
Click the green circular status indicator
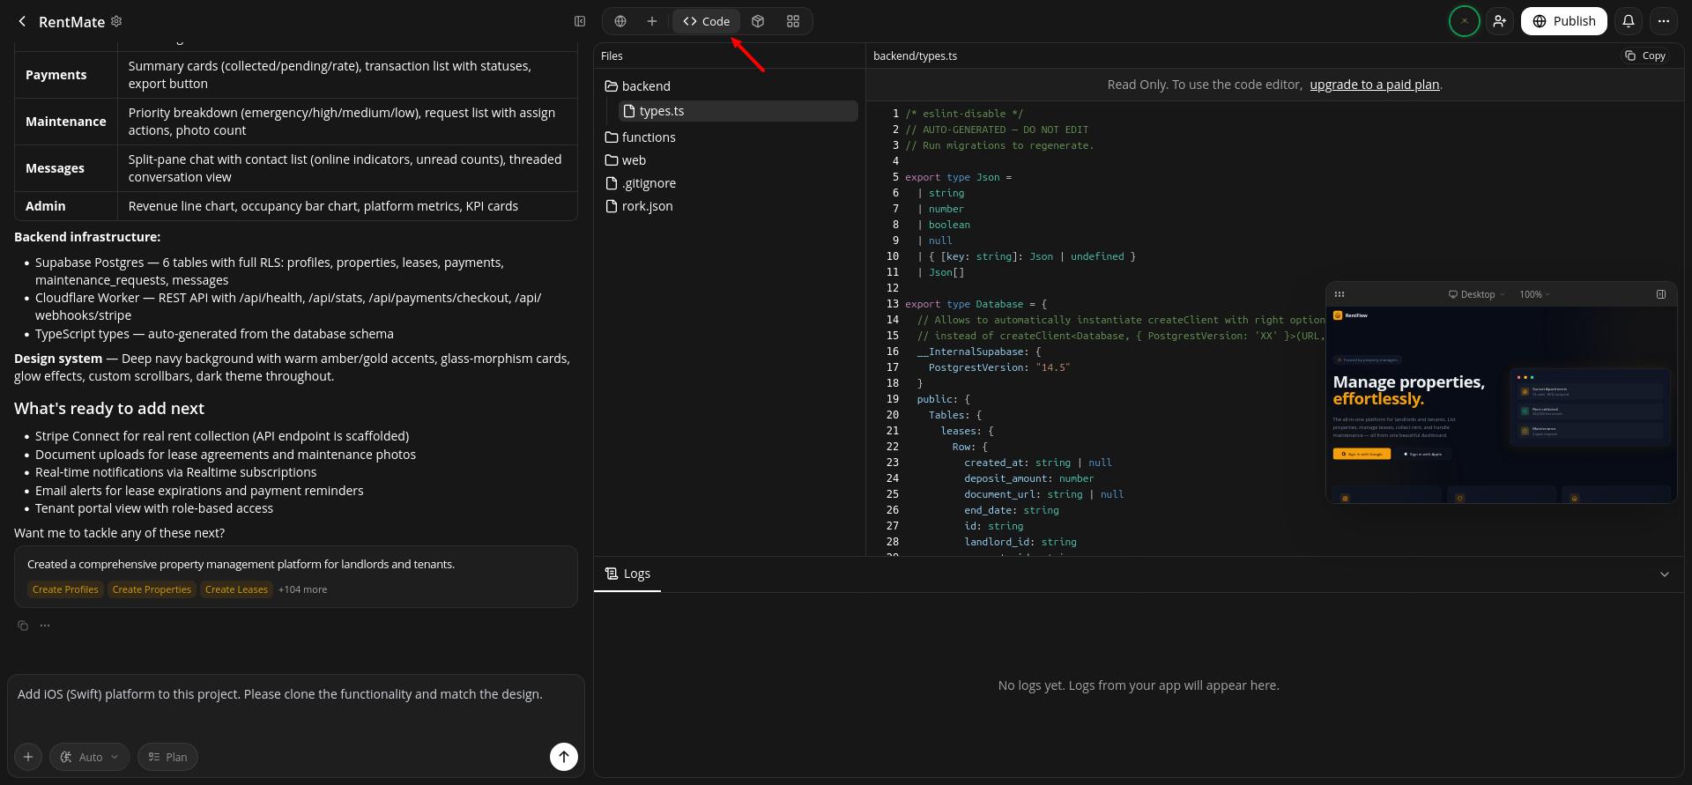point(1465,21)
